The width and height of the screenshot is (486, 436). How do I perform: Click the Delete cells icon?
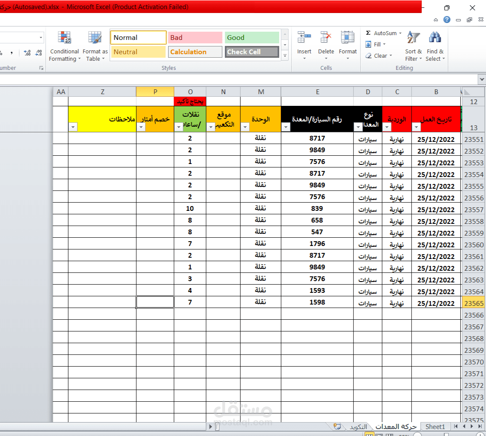coord(326,37)
